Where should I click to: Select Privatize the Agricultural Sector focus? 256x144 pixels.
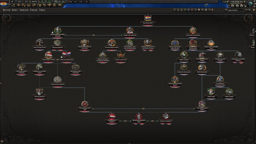(220, 81)
